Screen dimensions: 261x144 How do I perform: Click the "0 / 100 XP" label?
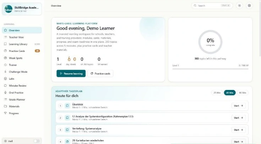244,65
